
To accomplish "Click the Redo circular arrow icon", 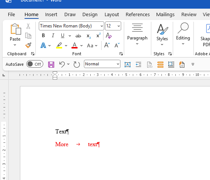I will (x=77, y=65).
